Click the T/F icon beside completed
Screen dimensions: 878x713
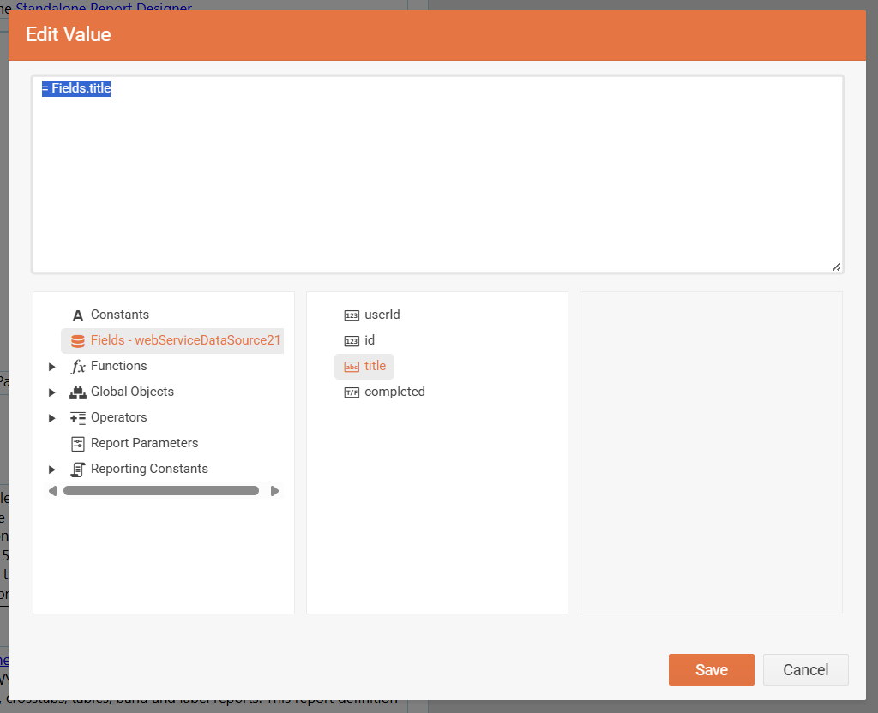pyautogui.click(x=352, y=392)
